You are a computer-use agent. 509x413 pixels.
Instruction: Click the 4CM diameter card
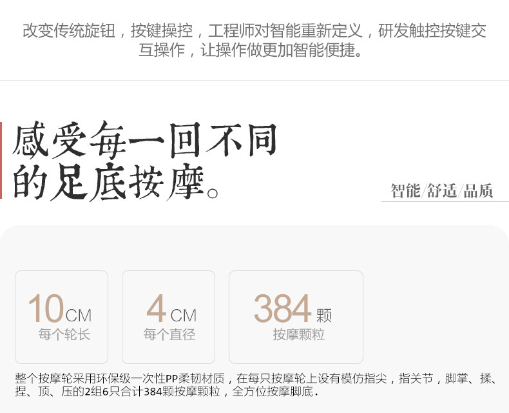tap(168, 317)
